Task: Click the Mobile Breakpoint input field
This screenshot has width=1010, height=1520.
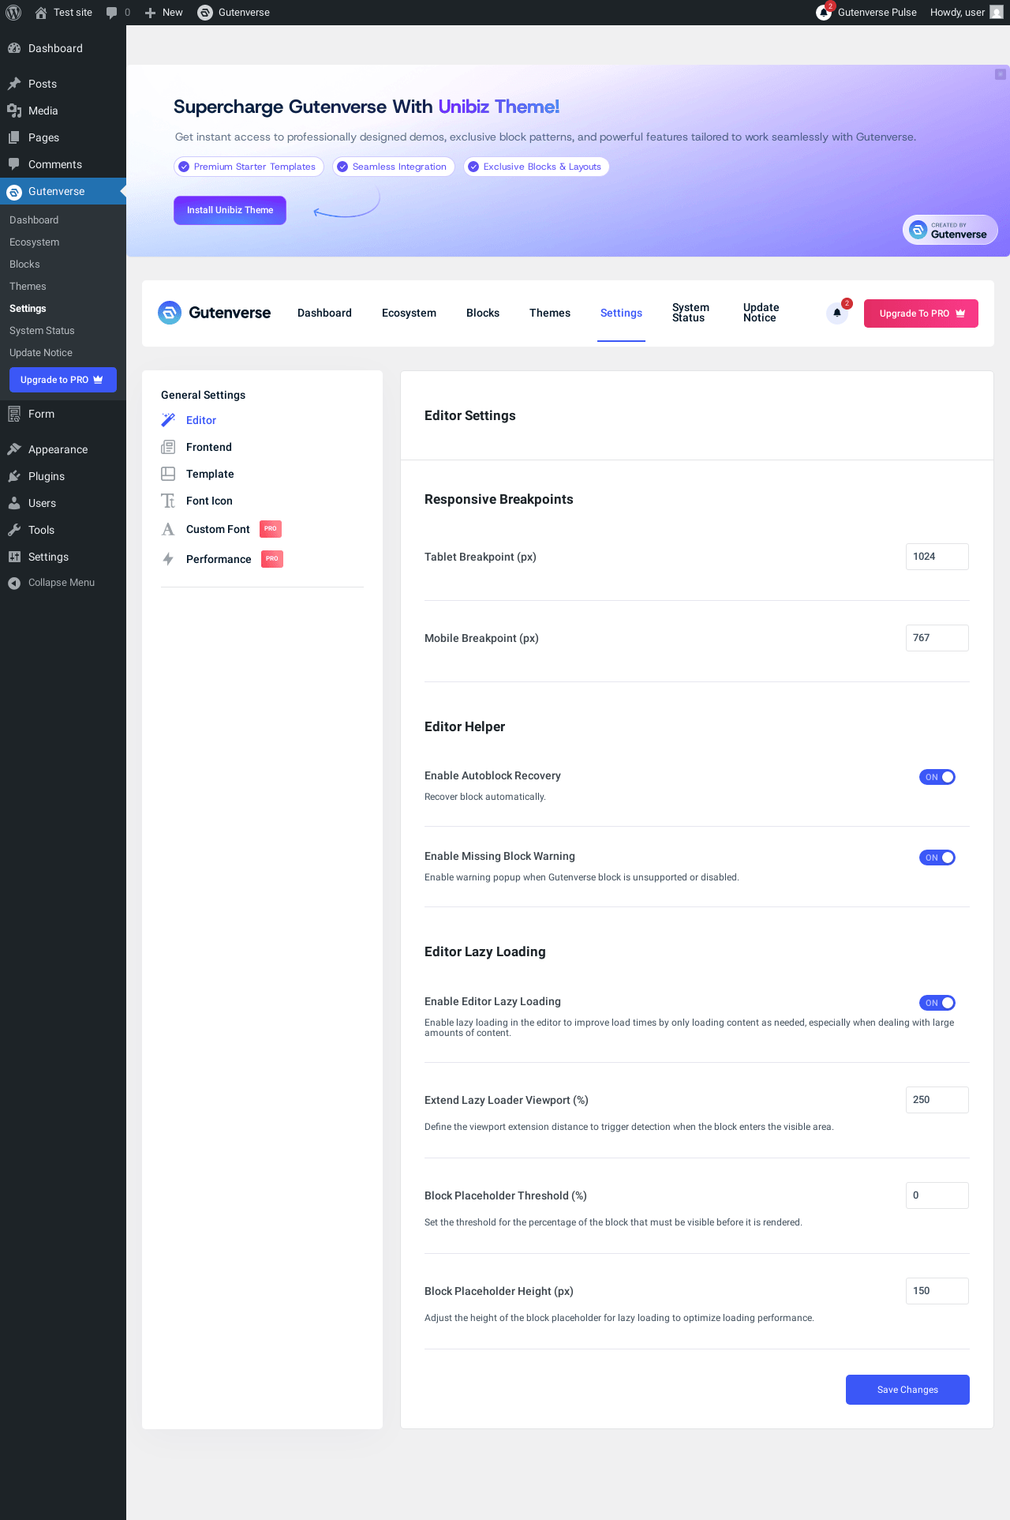Action: coord(937,638)
